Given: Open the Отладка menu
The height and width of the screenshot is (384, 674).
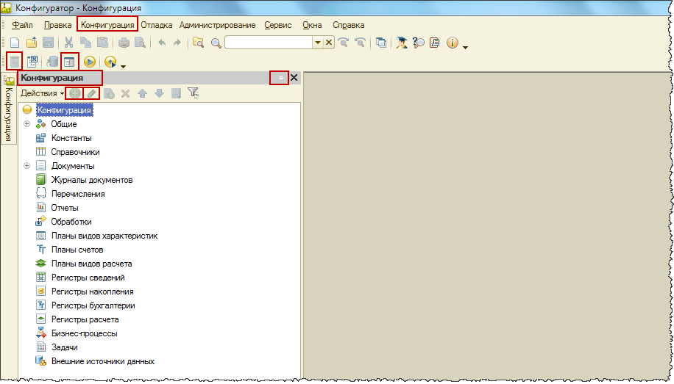Looking at the screenshot, I should (x=157, y=25).
